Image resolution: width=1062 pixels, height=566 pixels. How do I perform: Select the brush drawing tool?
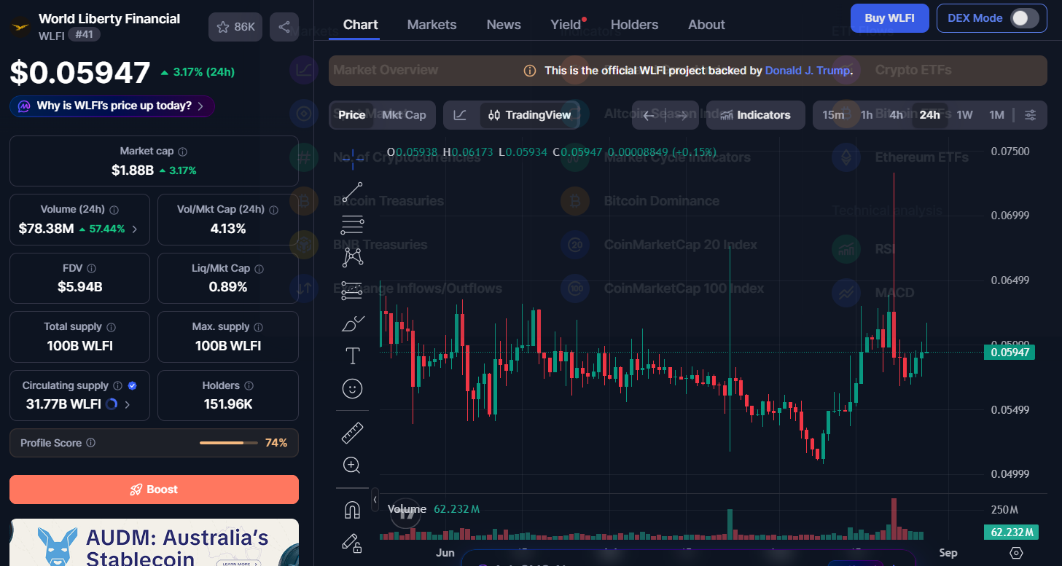pos(353,323)
